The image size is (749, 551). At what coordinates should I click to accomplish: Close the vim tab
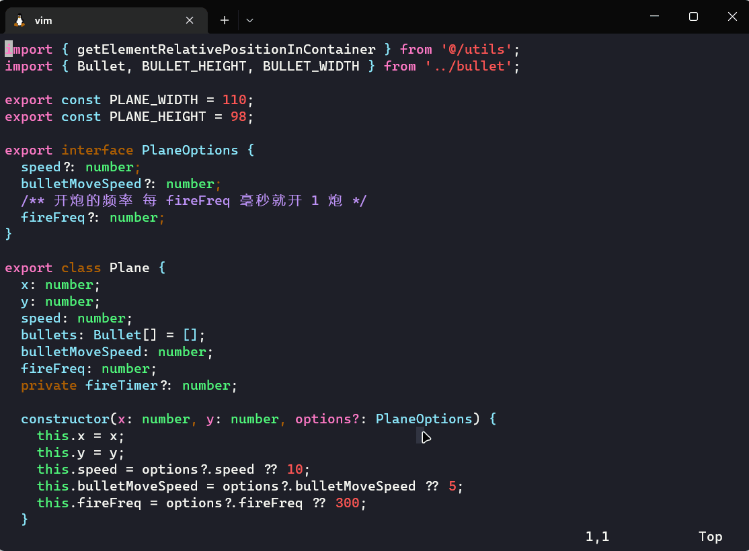click(x=190, y=20)
